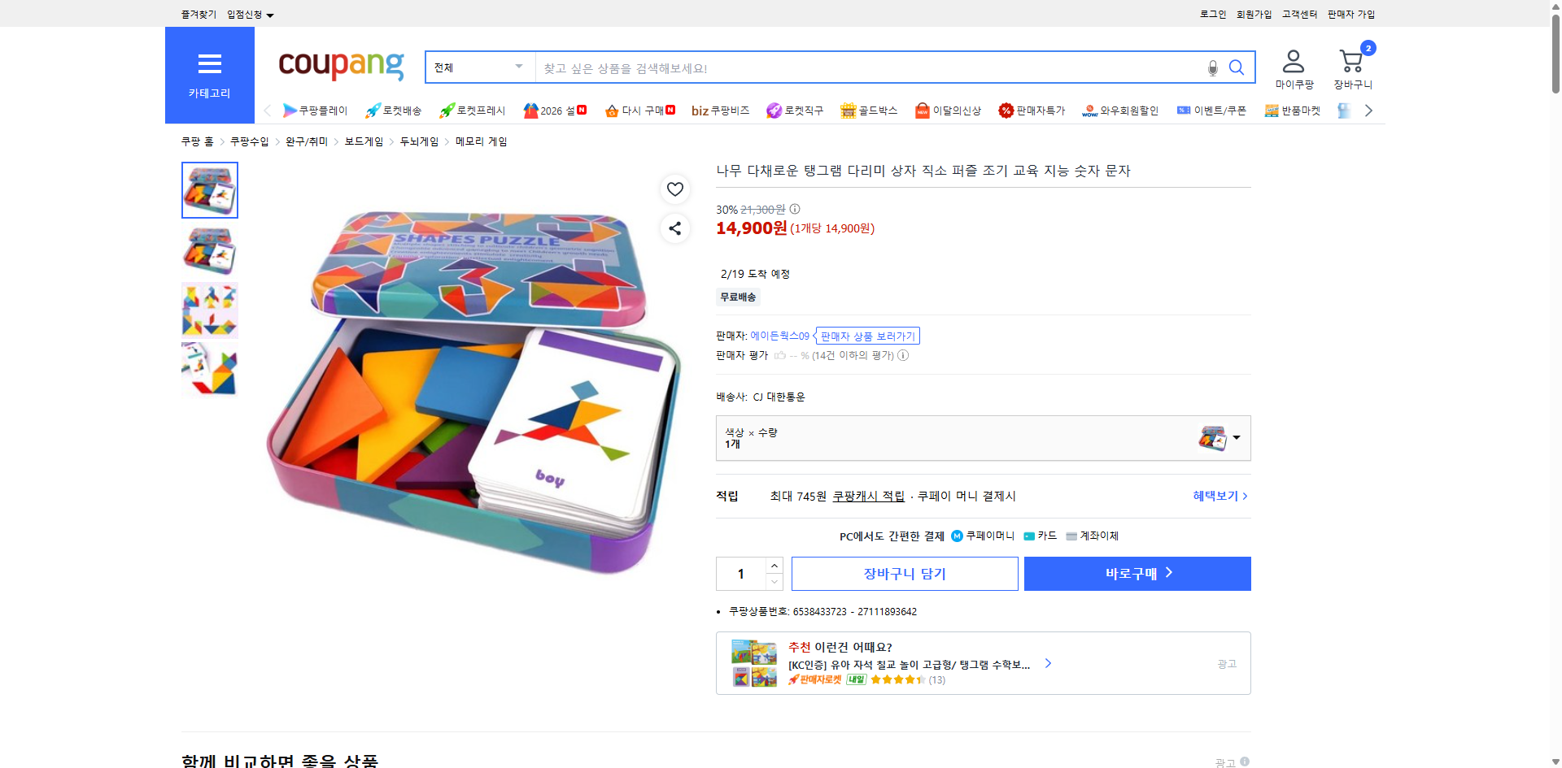Click the 로켓배송 rocket icon
Screen dimensions: 1562x768
pyautogui.click(x=372, y=110)
